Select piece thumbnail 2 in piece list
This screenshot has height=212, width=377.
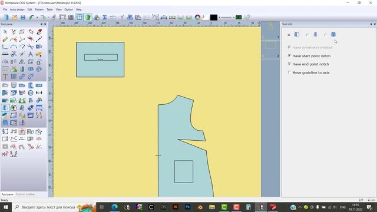pos(270,49)
